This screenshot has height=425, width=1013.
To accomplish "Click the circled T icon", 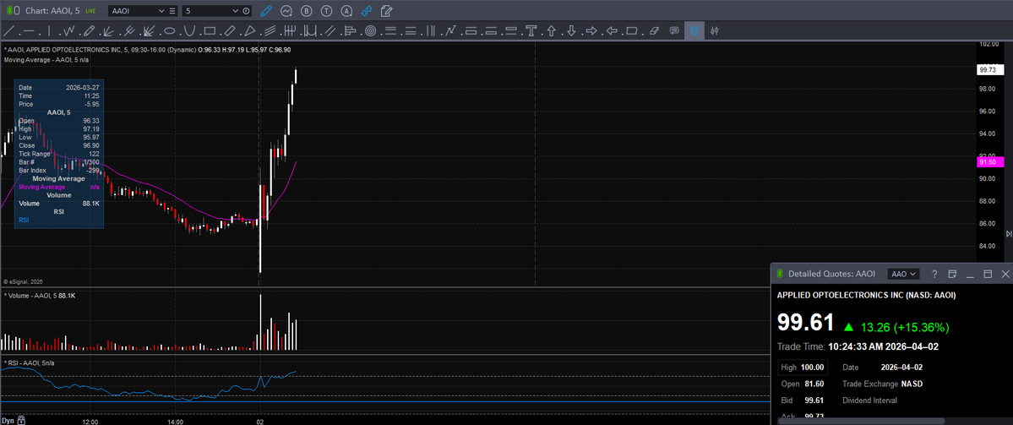I will pos(327,10).
